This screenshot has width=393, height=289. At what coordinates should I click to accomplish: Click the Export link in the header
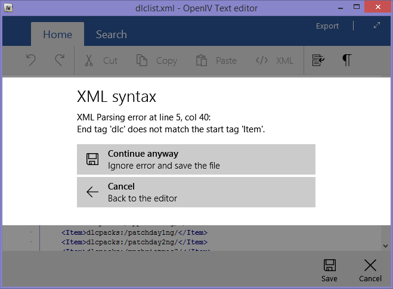click(327, 26)
